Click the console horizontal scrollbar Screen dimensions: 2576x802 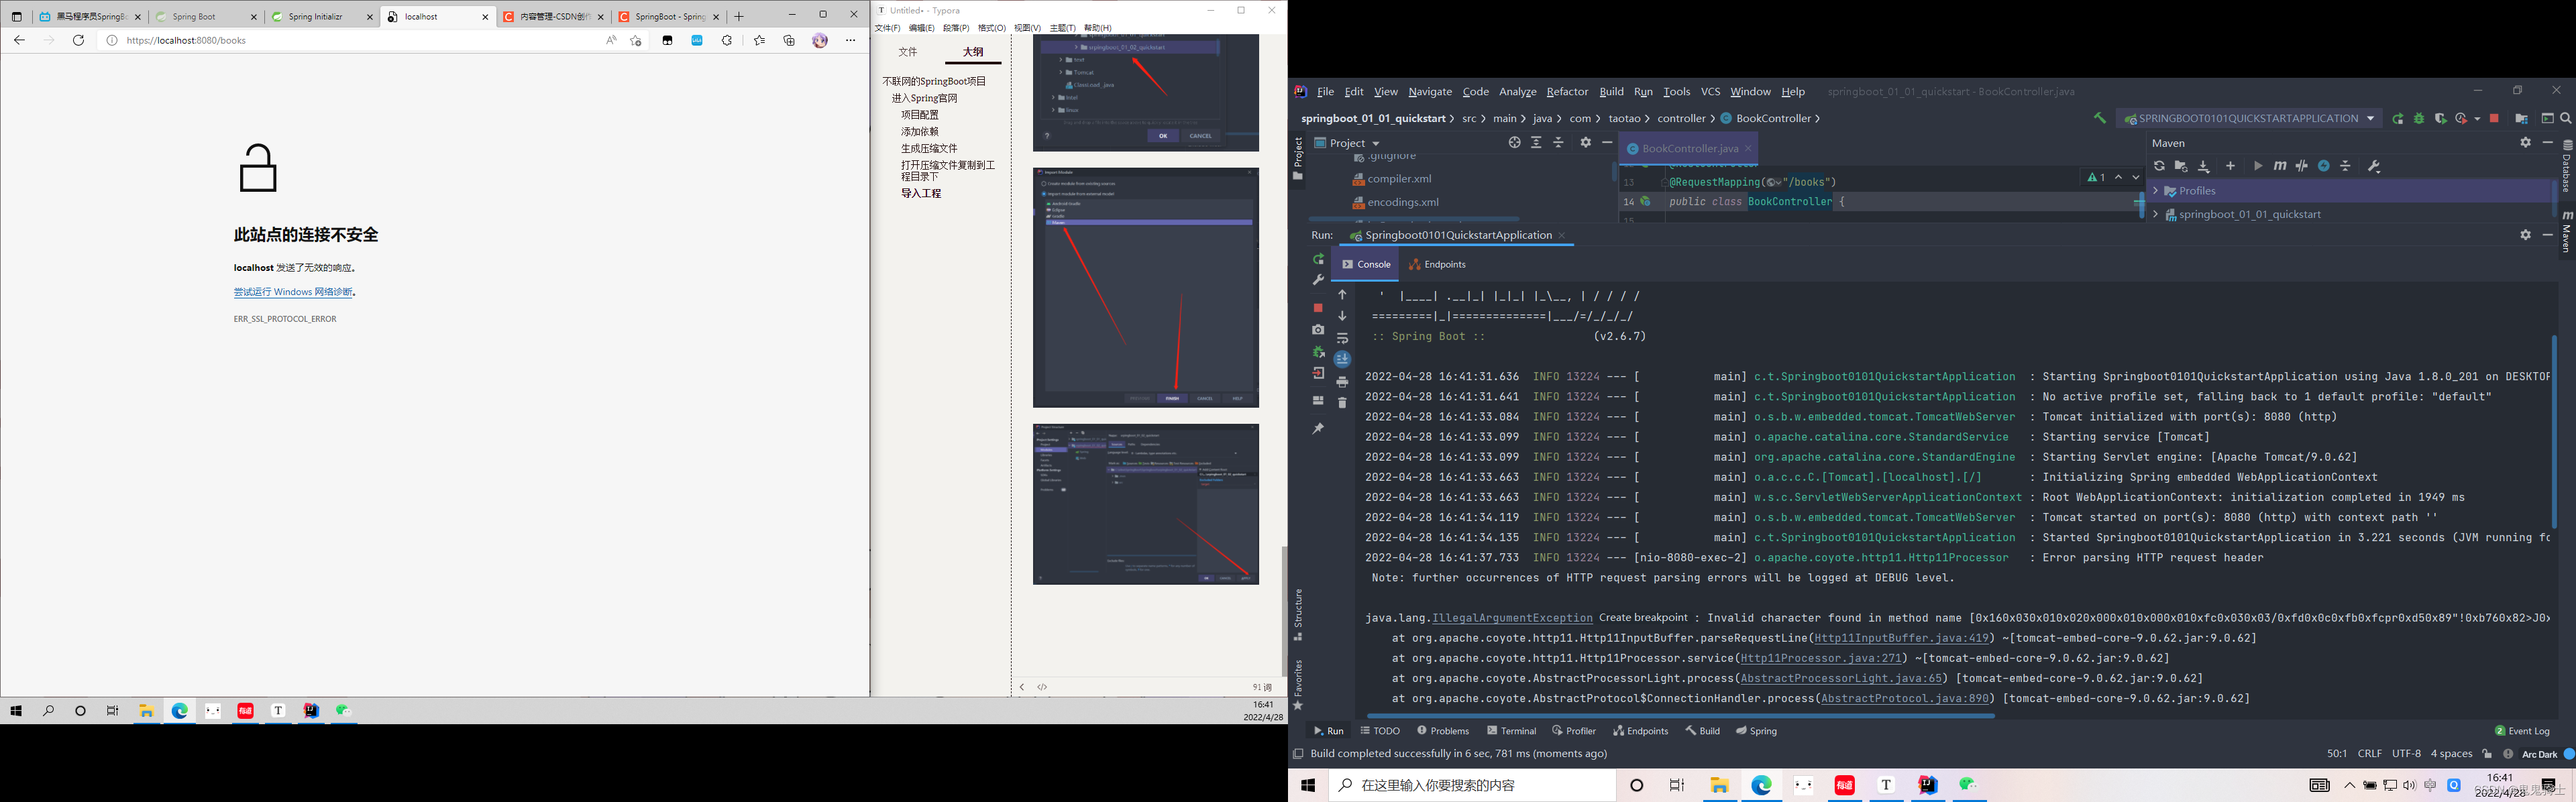click(1680, 716)
